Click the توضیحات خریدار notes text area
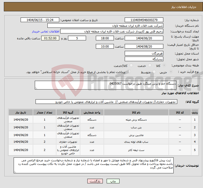Image resolution: width=203 pixels, height=188 pixels. click(94, 165)
